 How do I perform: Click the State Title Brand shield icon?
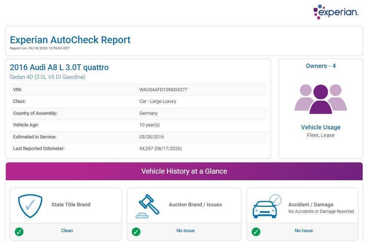click(x=30, y=206)
